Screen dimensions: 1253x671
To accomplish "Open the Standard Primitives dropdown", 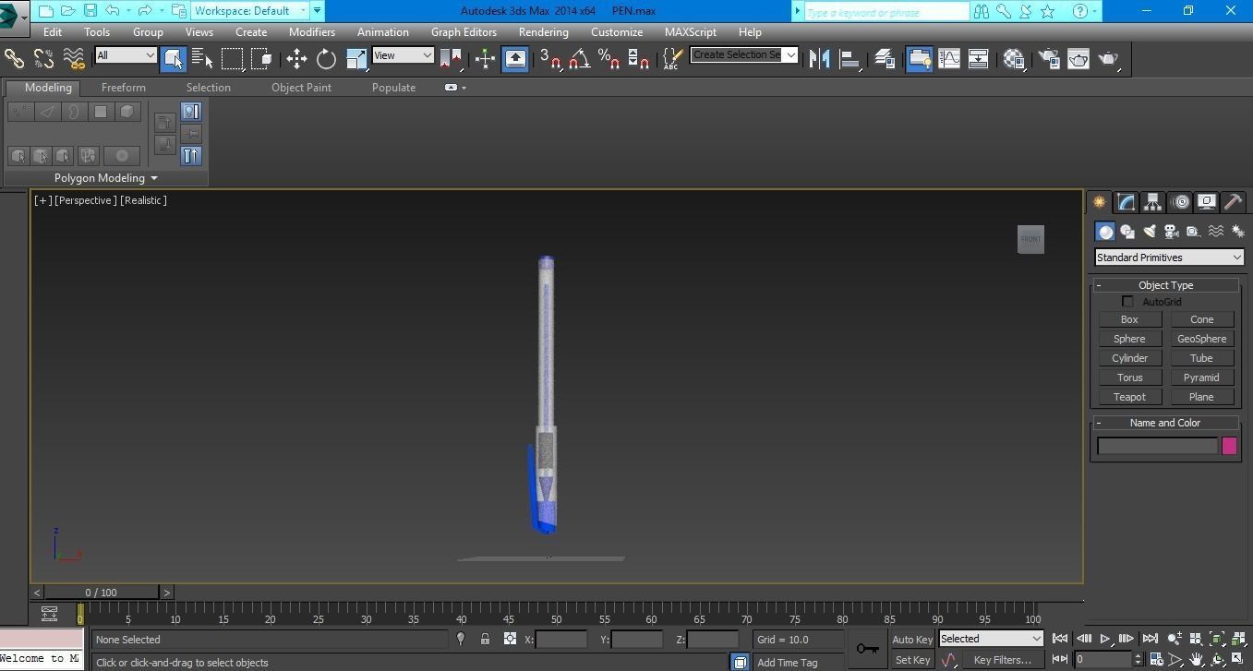I will pyautogui.click(x=1169, y=258).
